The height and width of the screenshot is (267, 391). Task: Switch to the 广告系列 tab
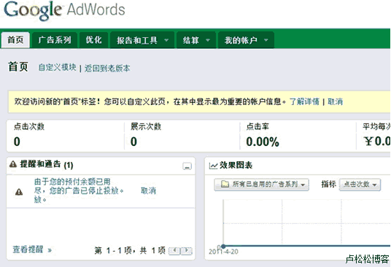[x=55, y=40]
